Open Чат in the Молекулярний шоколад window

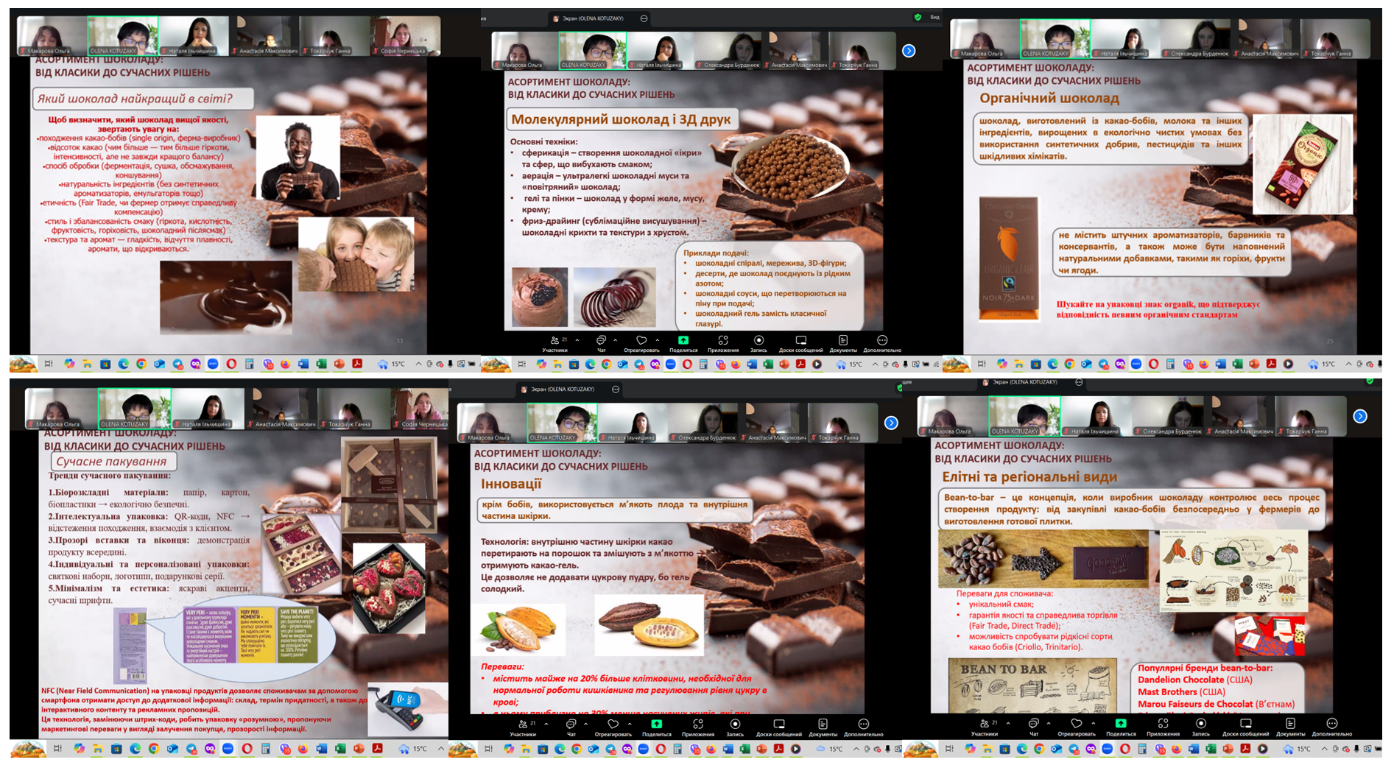601,342
